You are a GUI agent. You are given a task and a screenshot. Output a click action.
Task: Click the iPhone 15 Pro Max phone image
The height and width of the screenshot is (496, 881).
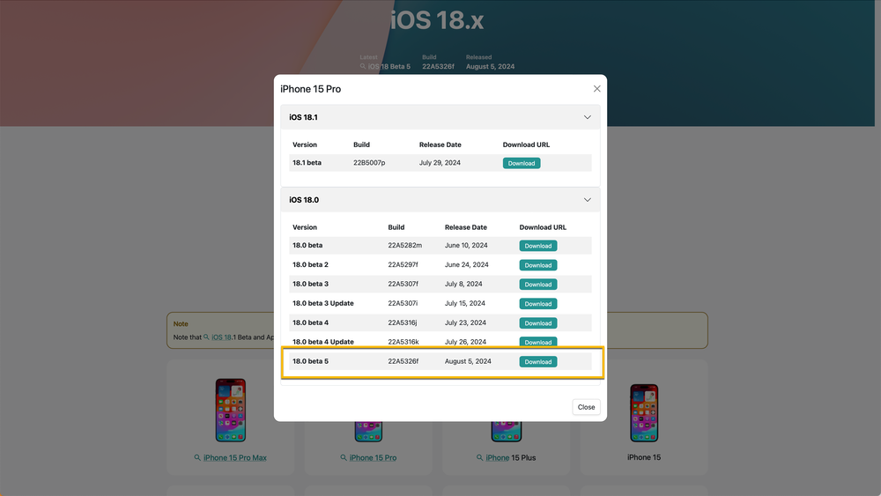230,410
